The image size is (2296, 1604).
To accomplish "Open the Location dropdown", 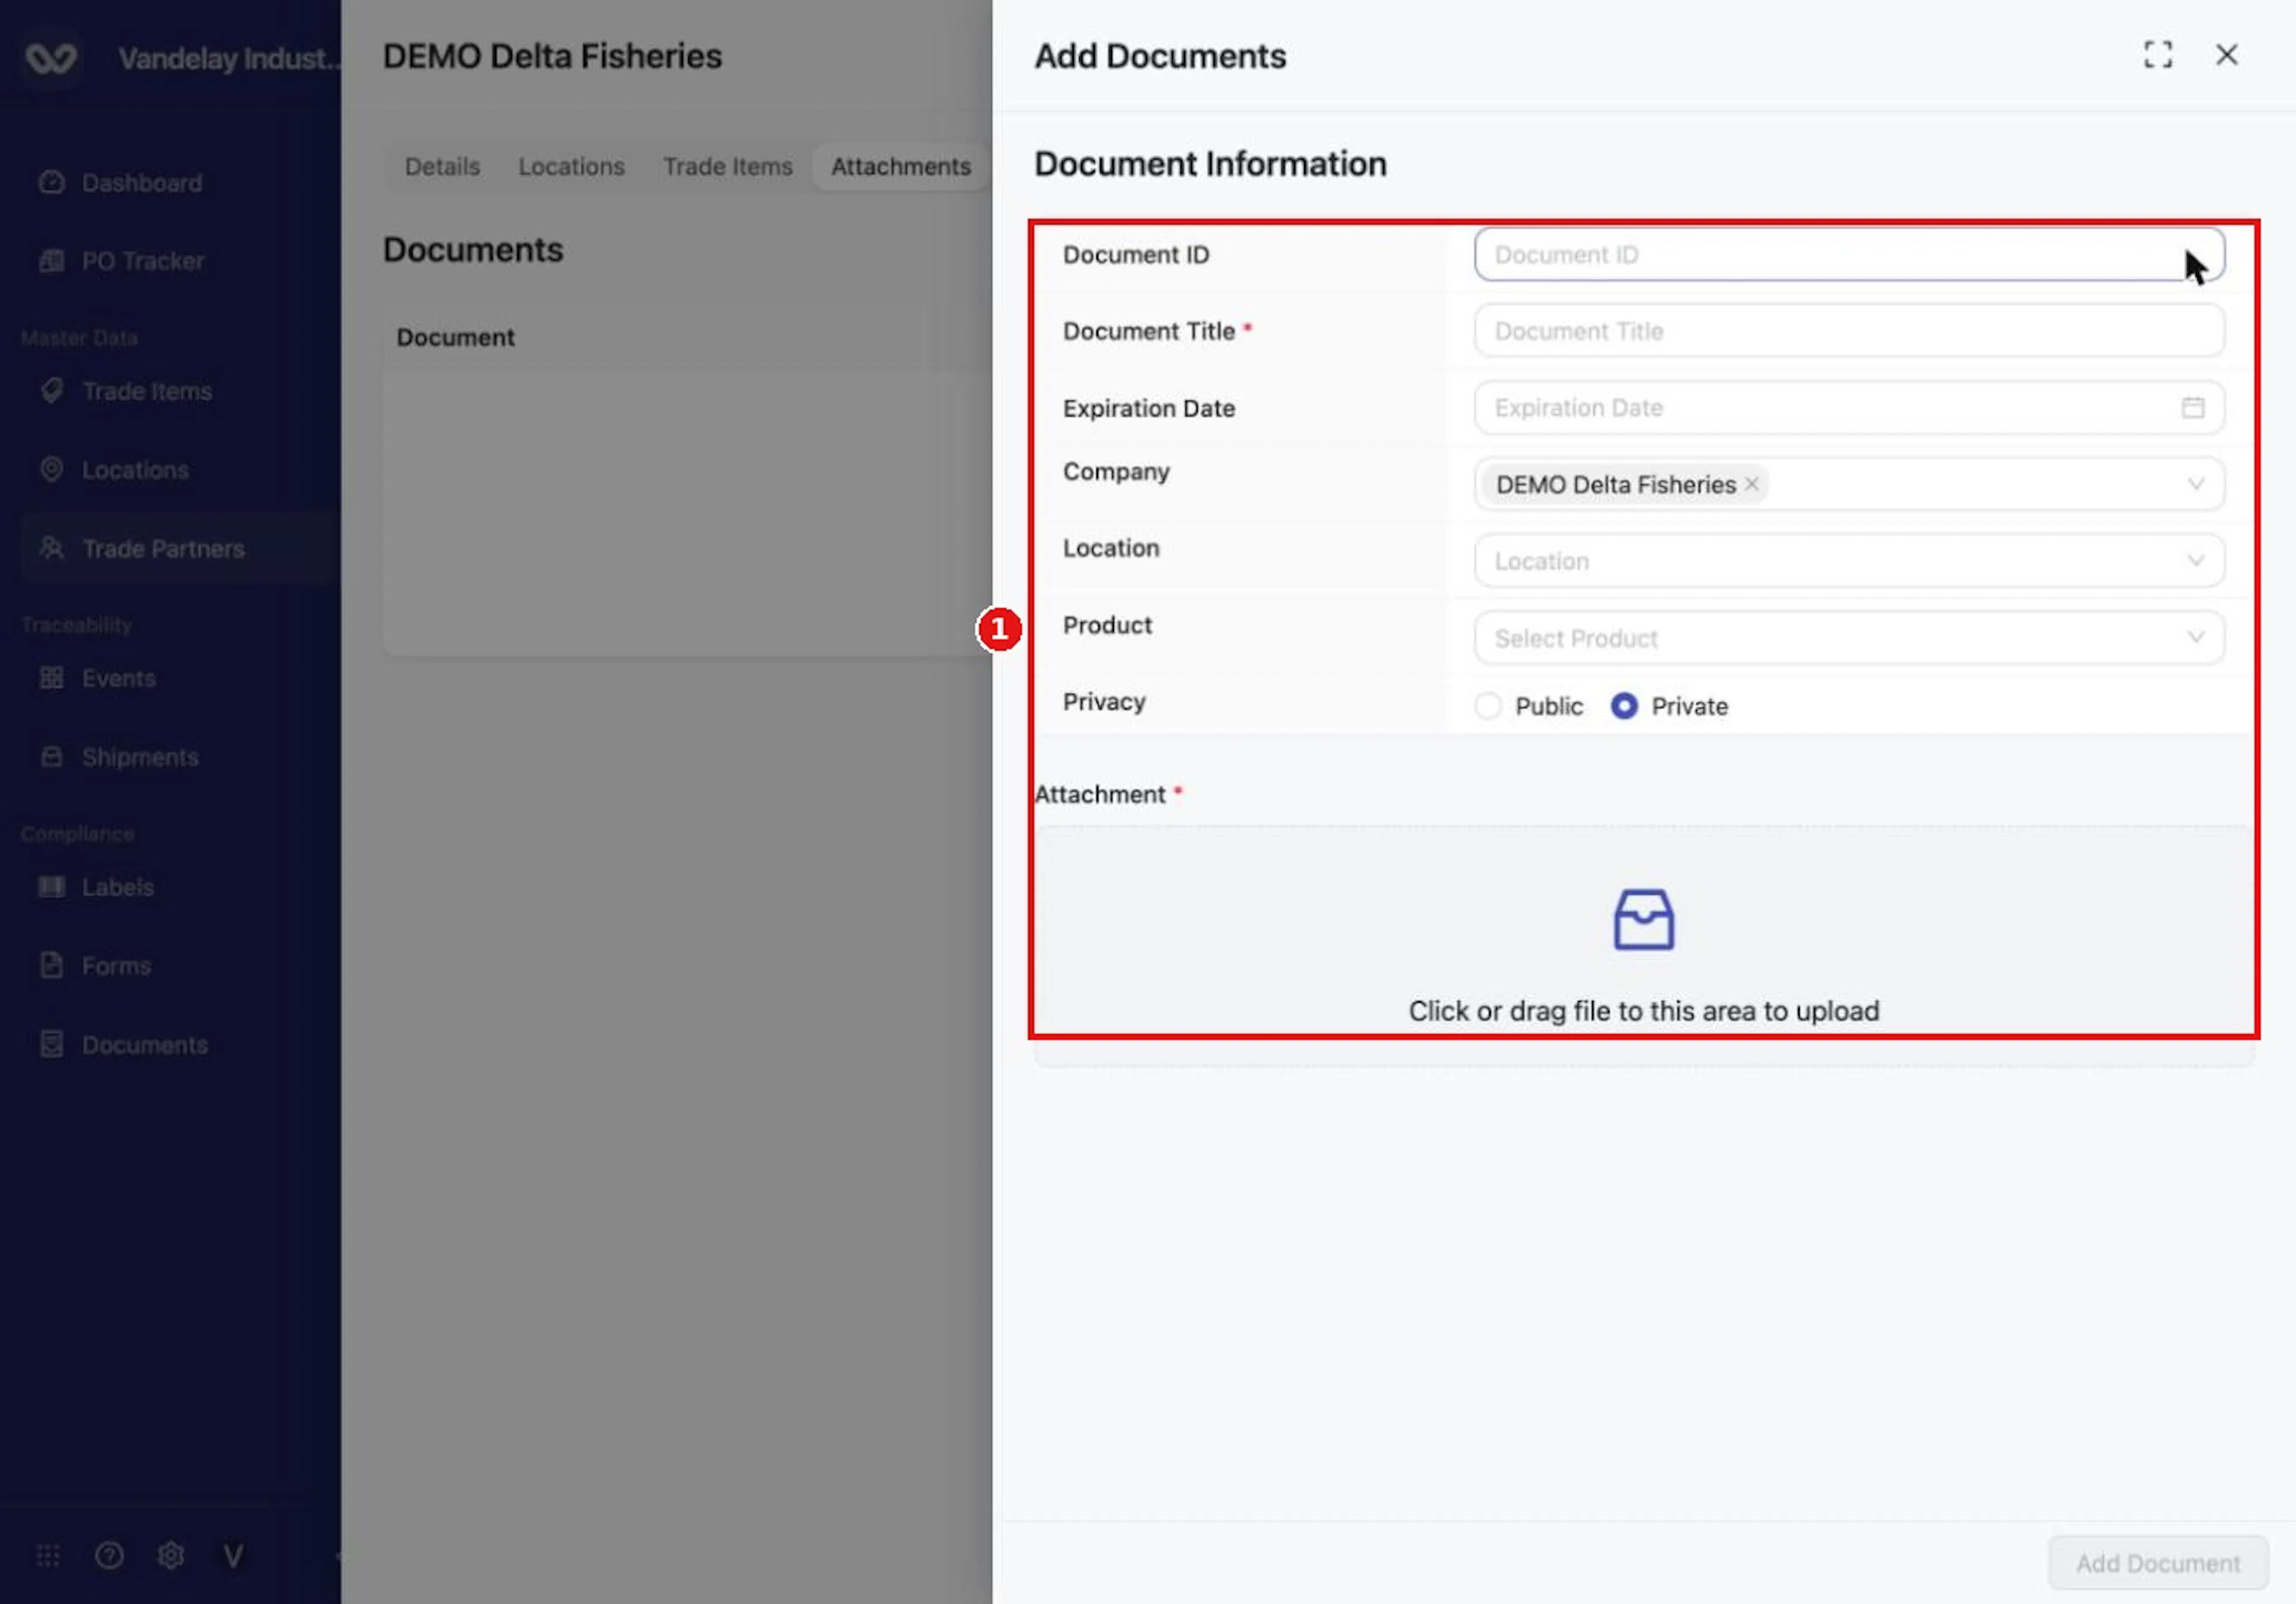I will coord(1849,561).
